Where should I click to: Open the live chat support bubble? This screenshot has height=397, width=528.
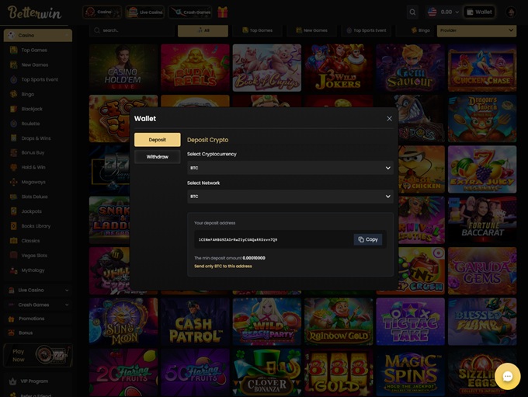[x=507, y=376]
